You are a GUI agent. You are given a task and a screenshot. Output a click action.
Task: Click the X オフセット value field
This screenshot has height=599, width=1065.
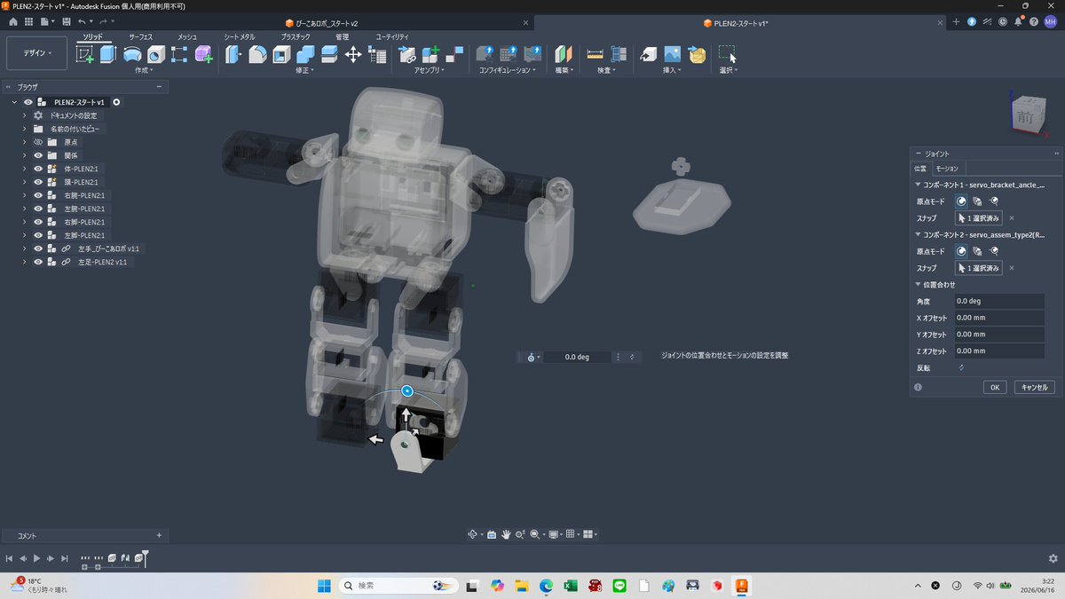(998, 318)
